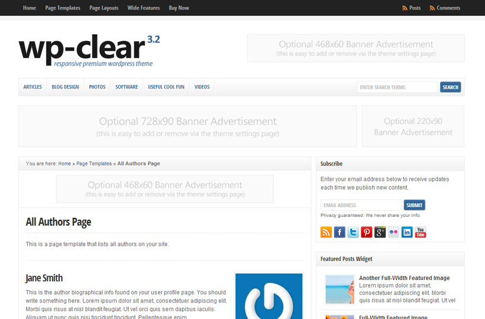This screenshot has height=319, width=485.
Task: Go to Home in top navigation bar
Action: (30, 8)
